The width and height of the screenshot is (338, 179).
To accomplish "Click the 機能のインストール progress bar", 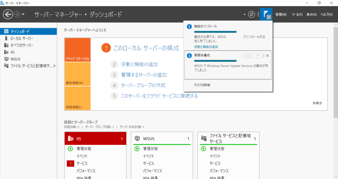I will coord(215,32).
